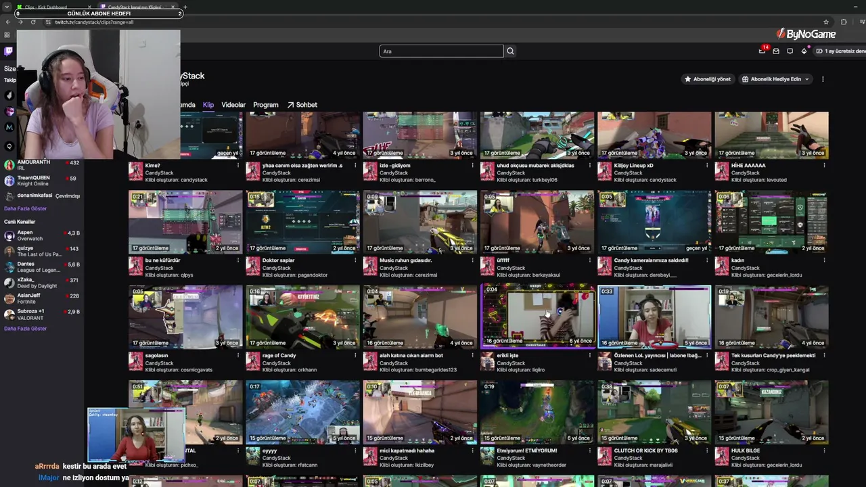866x487 pixels.
Task: Click the browser address bar URL
Action: 94,22
